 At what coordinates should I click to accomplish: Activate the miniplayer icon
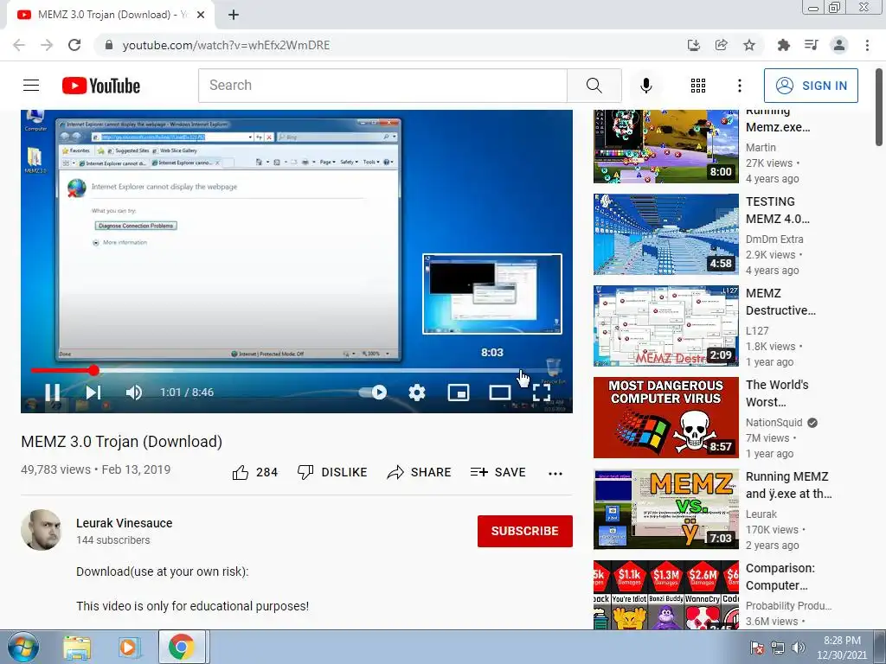click(459, 392)
